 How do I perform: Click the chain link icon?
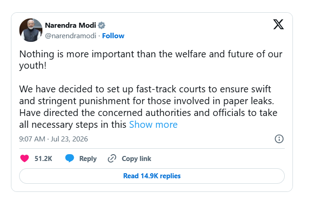tap(112, 158)
